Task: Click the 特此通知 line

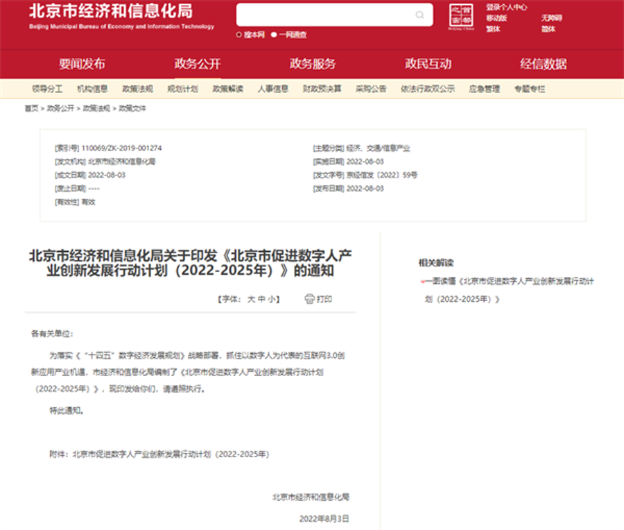Action: 67,411
